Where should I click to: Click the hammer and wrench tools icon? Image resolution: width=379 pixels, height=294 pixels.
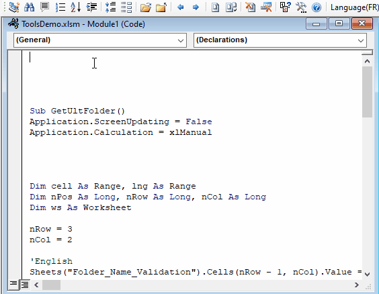click(301, 7)
